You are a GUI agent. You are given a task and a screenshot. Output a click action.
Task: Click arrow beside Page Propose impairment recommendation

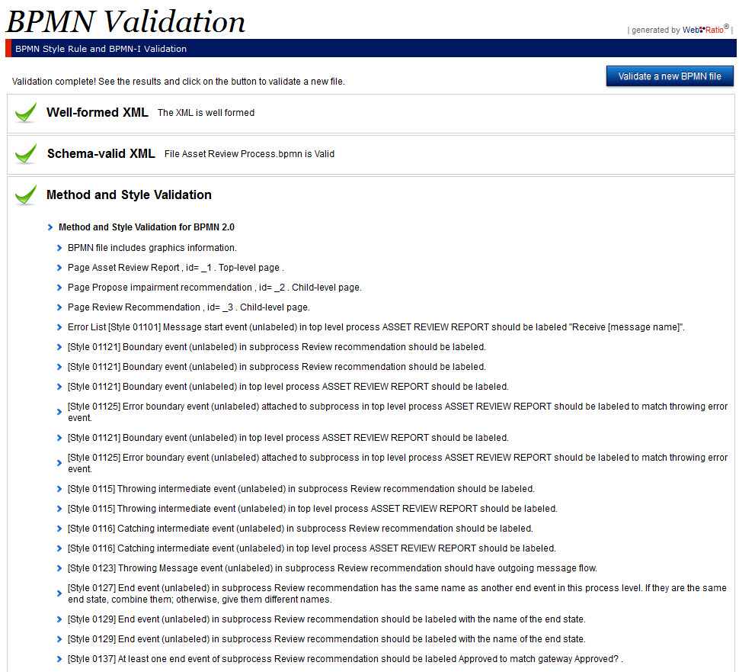point(60,288)
